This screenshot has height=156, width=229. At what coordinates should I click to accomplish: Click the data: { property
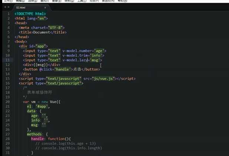[x=34, y=111]
